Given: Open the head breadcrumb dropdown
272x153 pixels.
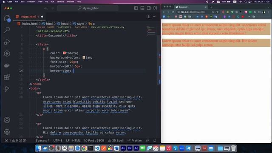Looking at the screenshot, I should coord(63,24).
